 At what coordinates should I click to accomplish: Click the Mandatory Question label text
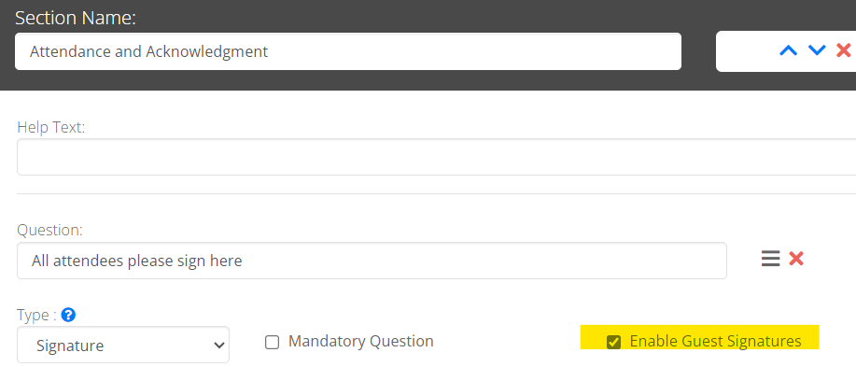pos(361,342)
